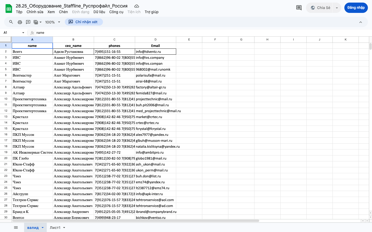Click the Đăng nhập button

click(356, 8)
